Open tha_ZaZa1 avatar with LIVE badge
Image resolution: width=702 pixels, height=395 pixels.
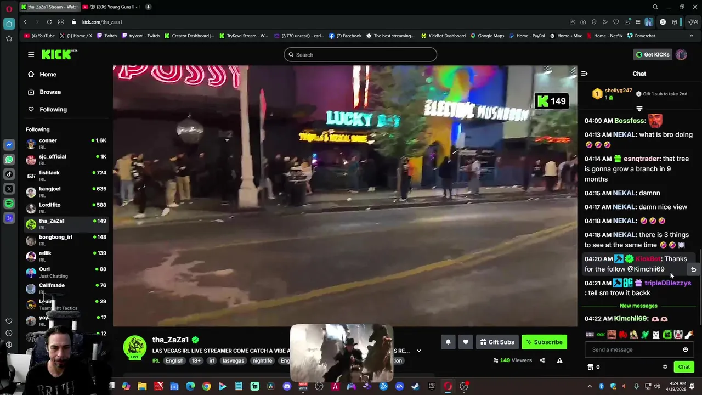coord(135,348)
